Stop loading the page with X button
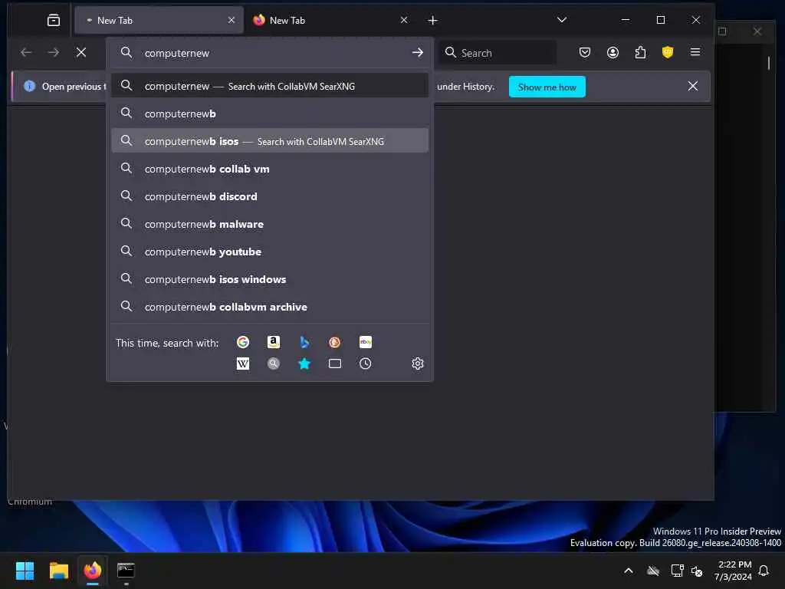Viewport: 785px width, 589px height. [x=80, y=52]
